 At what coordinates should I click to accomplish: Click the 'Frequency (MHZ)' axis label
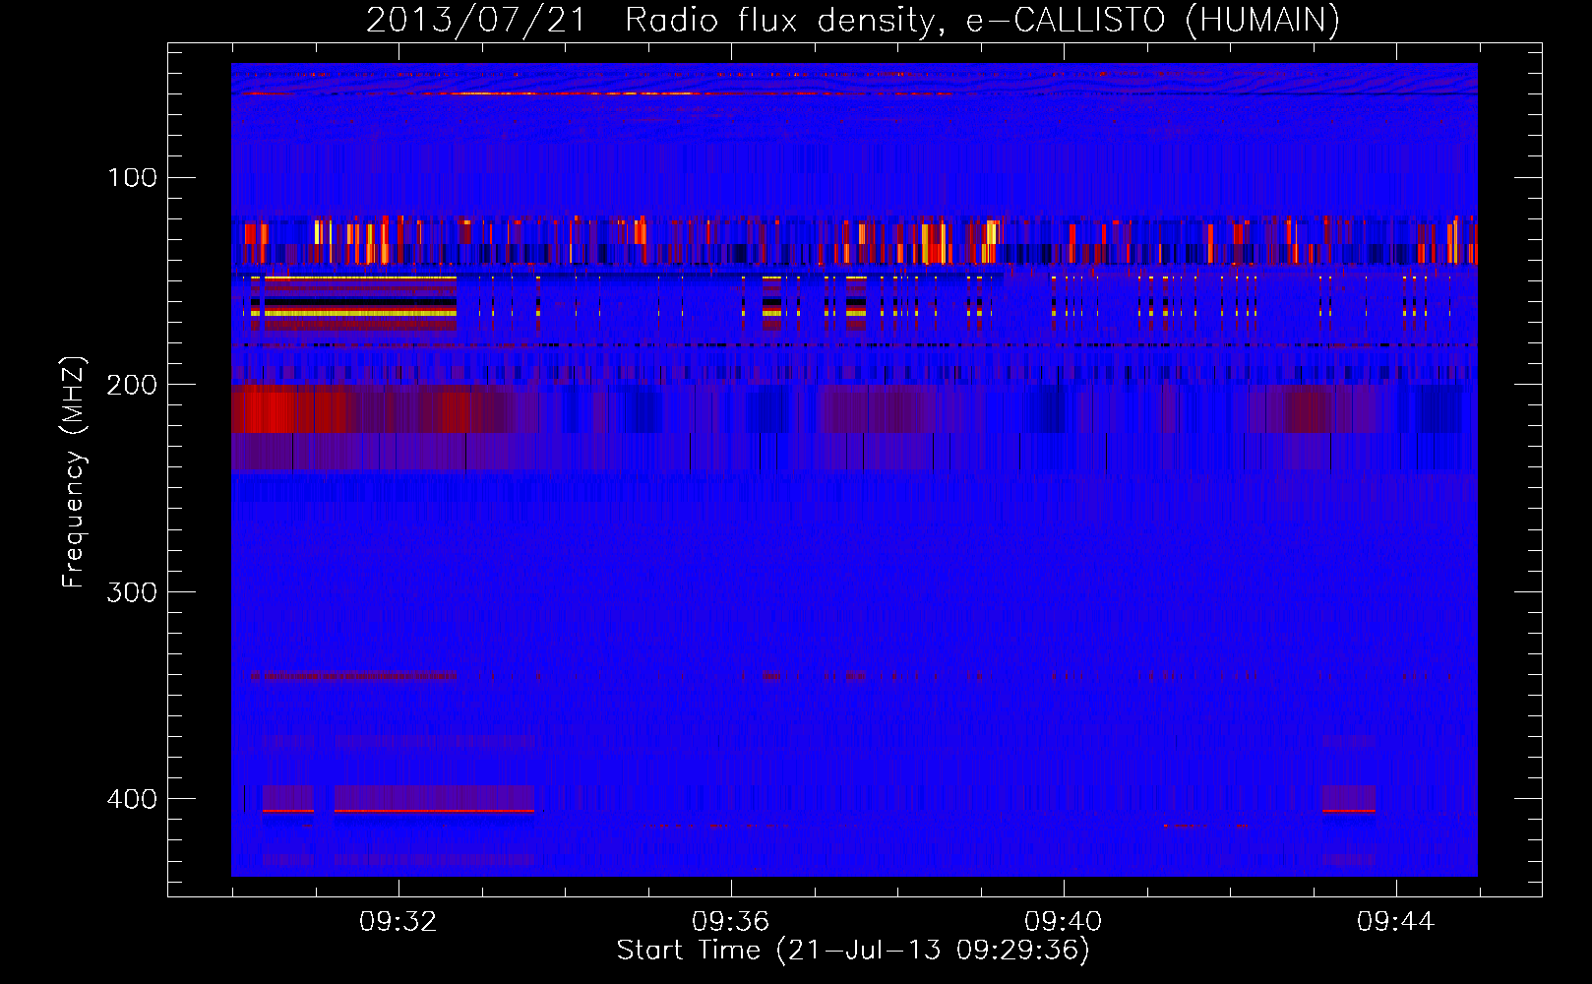click(74, 472)
